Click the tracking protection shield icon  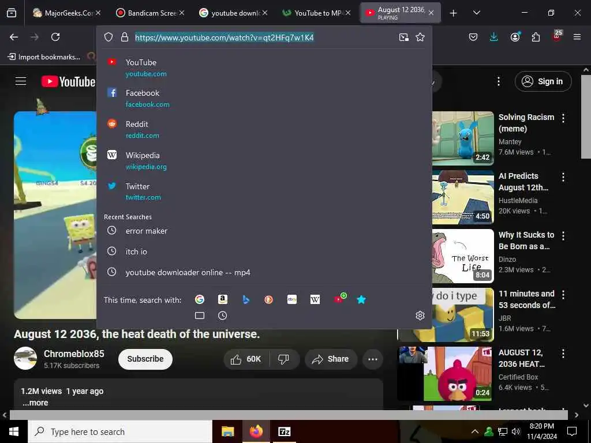pos(109,37)
